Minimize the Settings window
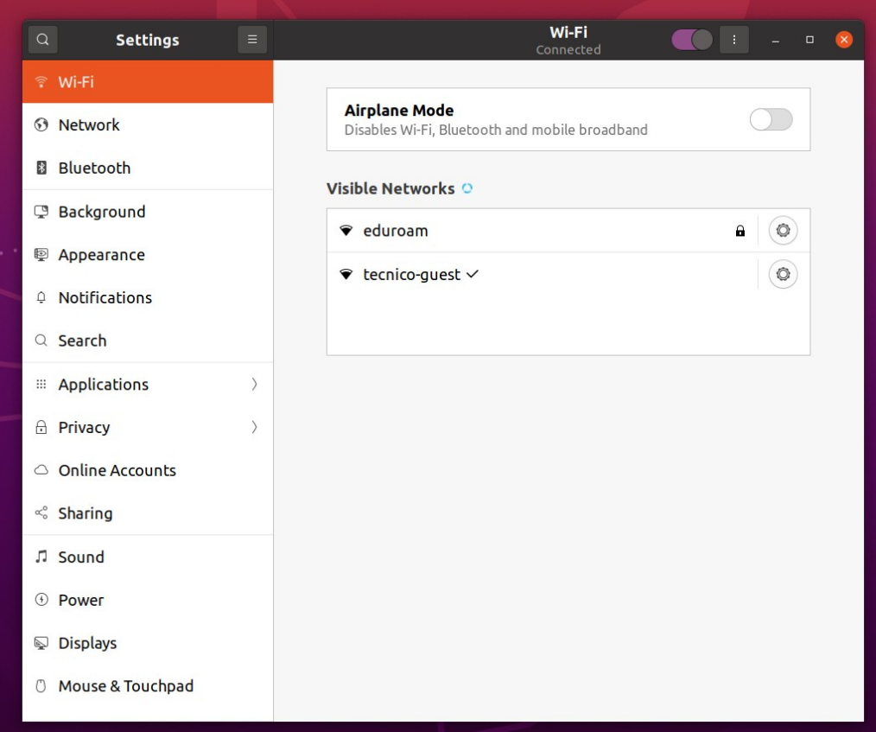Viewport: 876px width, 732px height. tap(775, 41)
